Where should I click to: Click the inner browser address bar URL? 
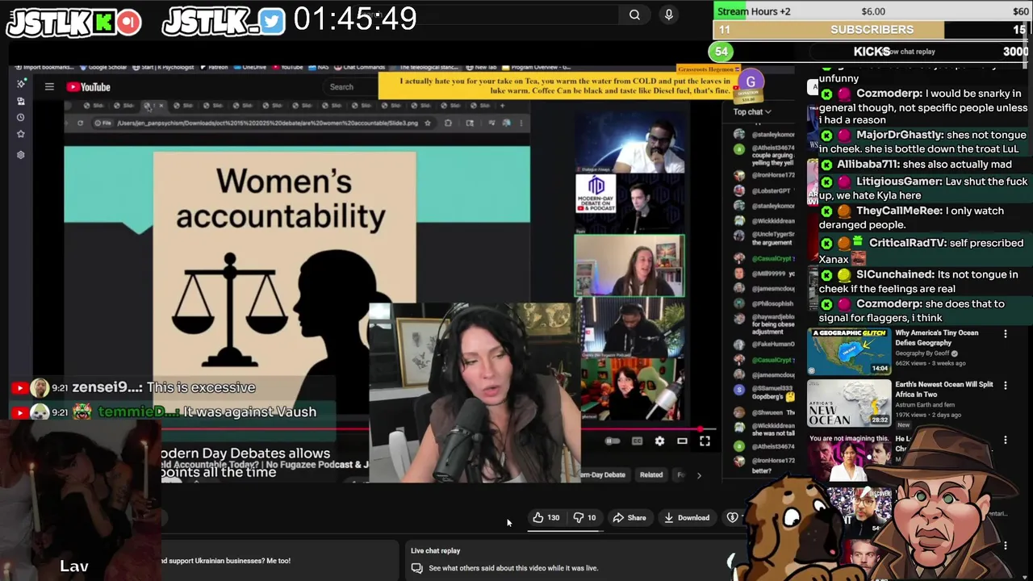pyautogui.click(x=266, y=123)
